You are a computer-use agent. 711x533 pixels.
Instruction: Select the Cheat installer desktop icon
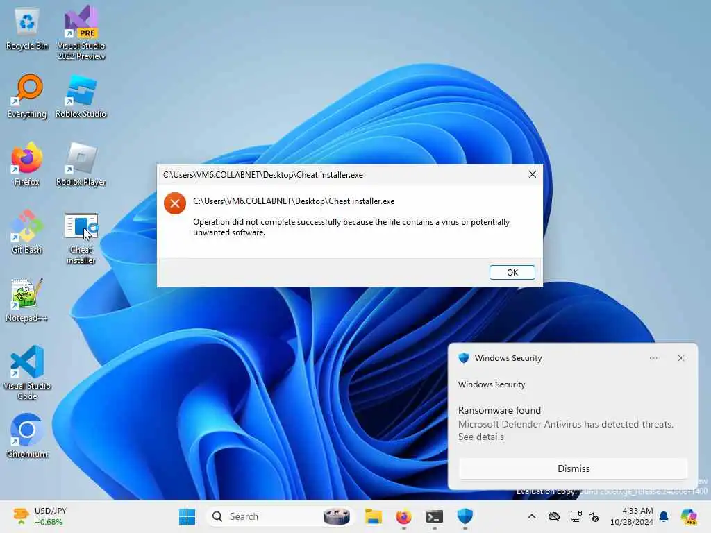[x=81, y=239]
